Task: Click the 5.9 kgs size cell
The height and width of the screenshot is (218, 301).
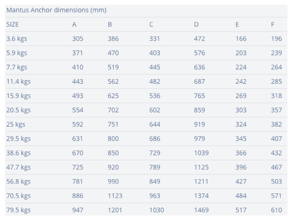Action: (16, 53)
